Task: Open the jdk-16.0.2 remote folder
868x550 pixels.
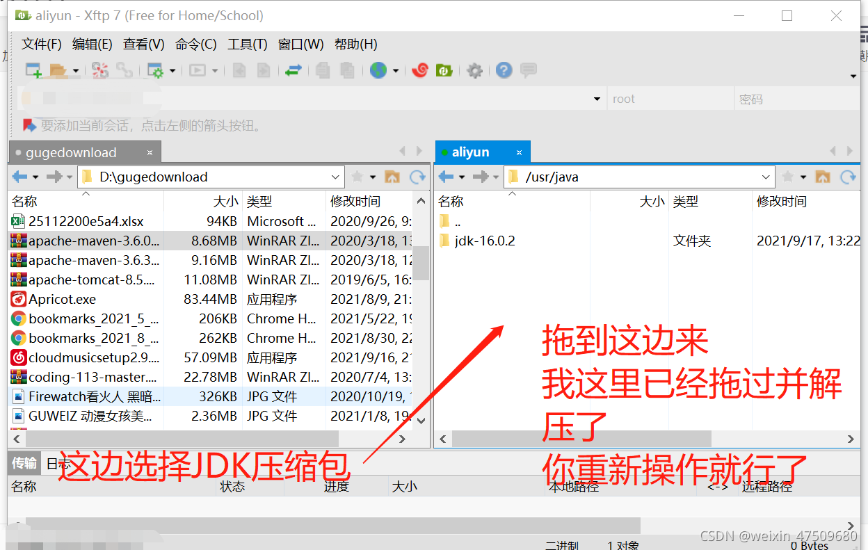Action: (x=485, y=241)
